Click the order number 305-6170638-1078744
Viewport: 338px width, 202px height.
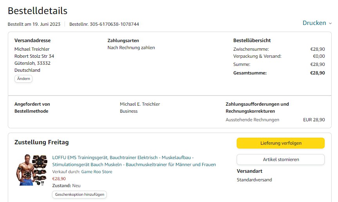tap(114, 24)
